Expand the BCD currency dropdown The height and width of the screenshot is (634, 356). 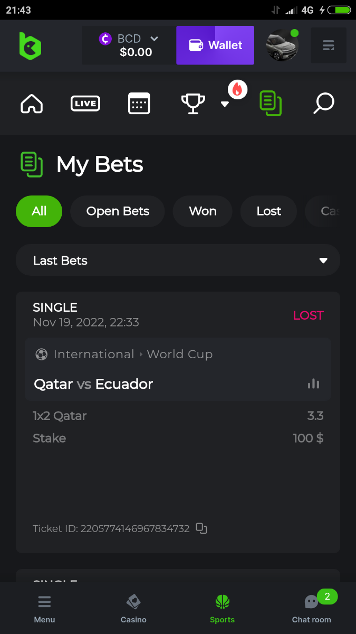pos(154,39)
